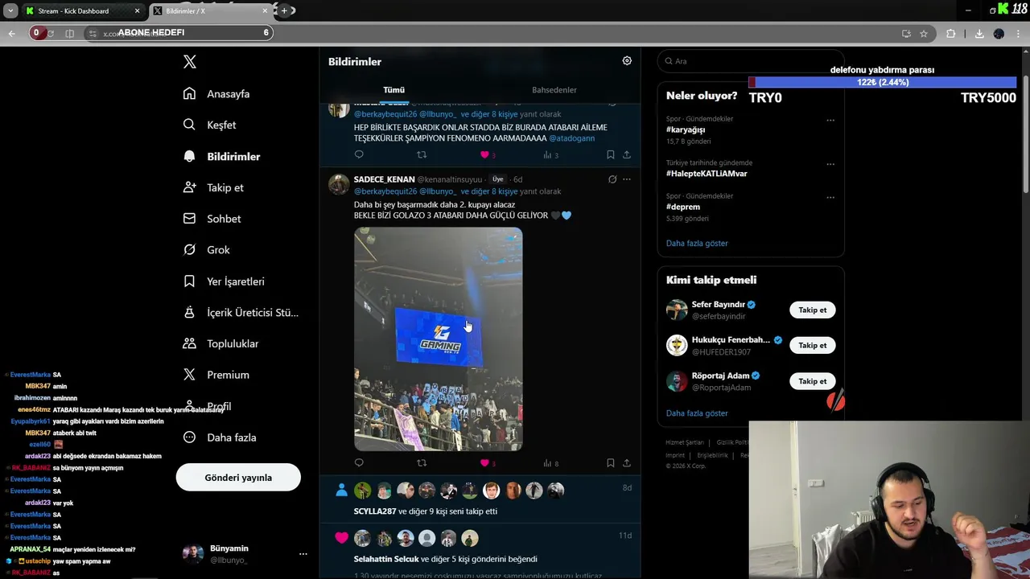This screenshot has width=1030, height=579.
Task: Switch to the Bahsedenler tab
Action: coord(554,90)
